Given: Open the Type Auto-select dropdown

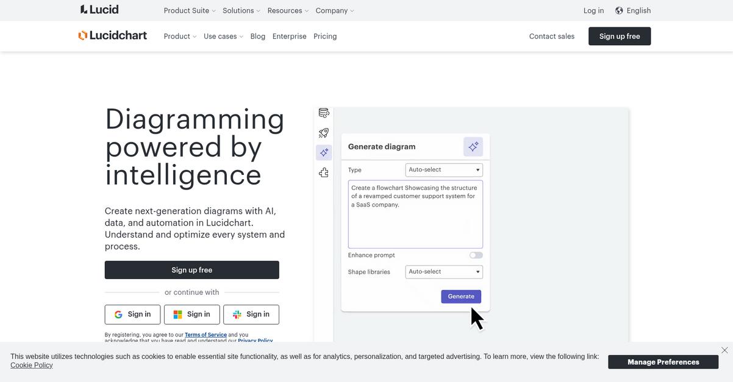Looking at the screenshot, I should 444,170.
